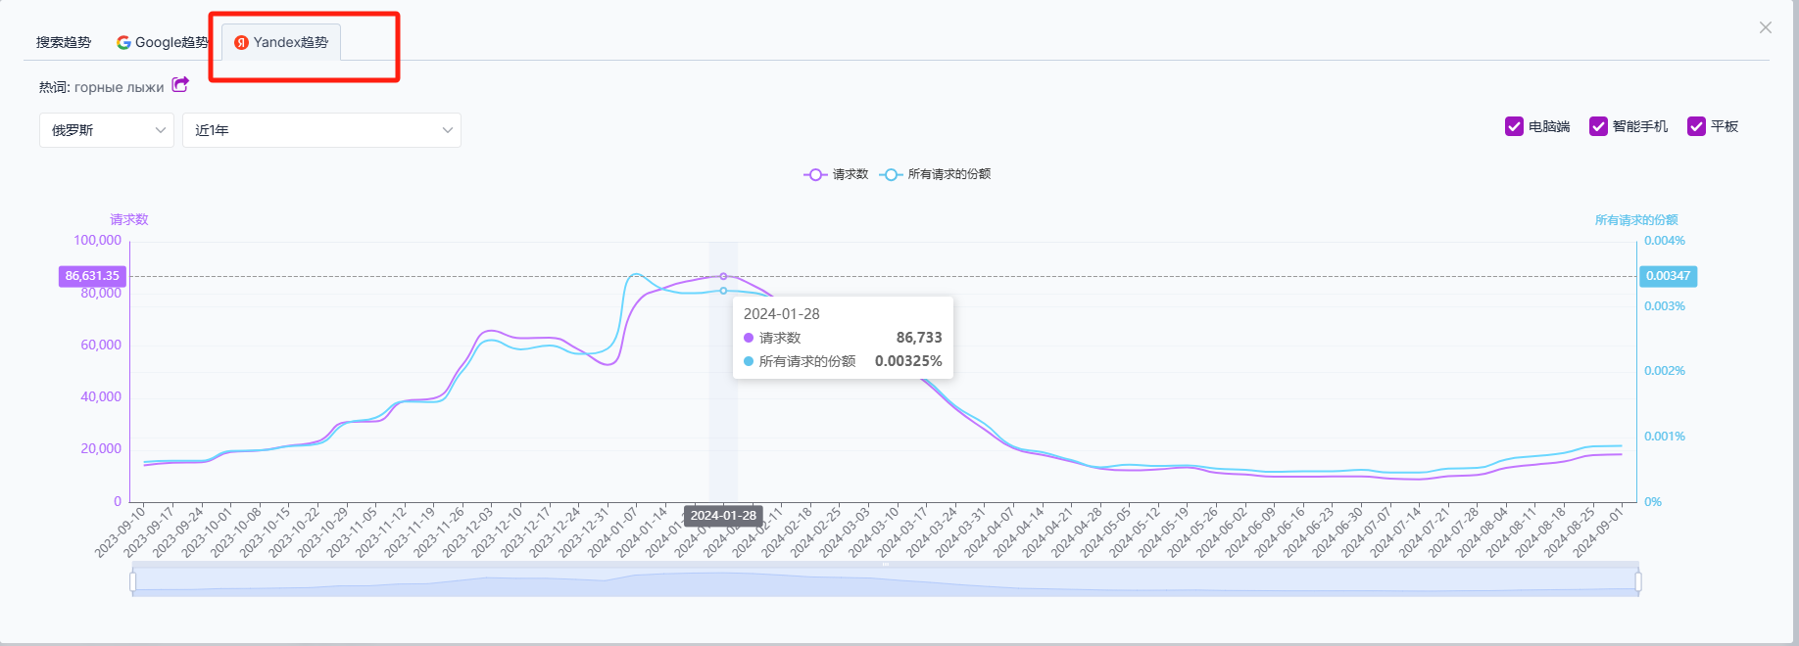
Task: Click the 0.004% right axis label
Action: coord(1665,241)
